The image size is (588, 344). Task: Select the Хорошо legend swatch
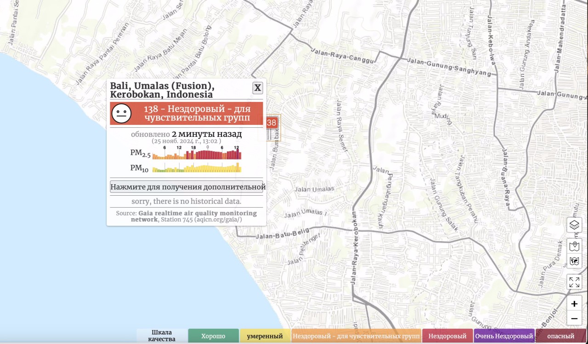point(214,336)
